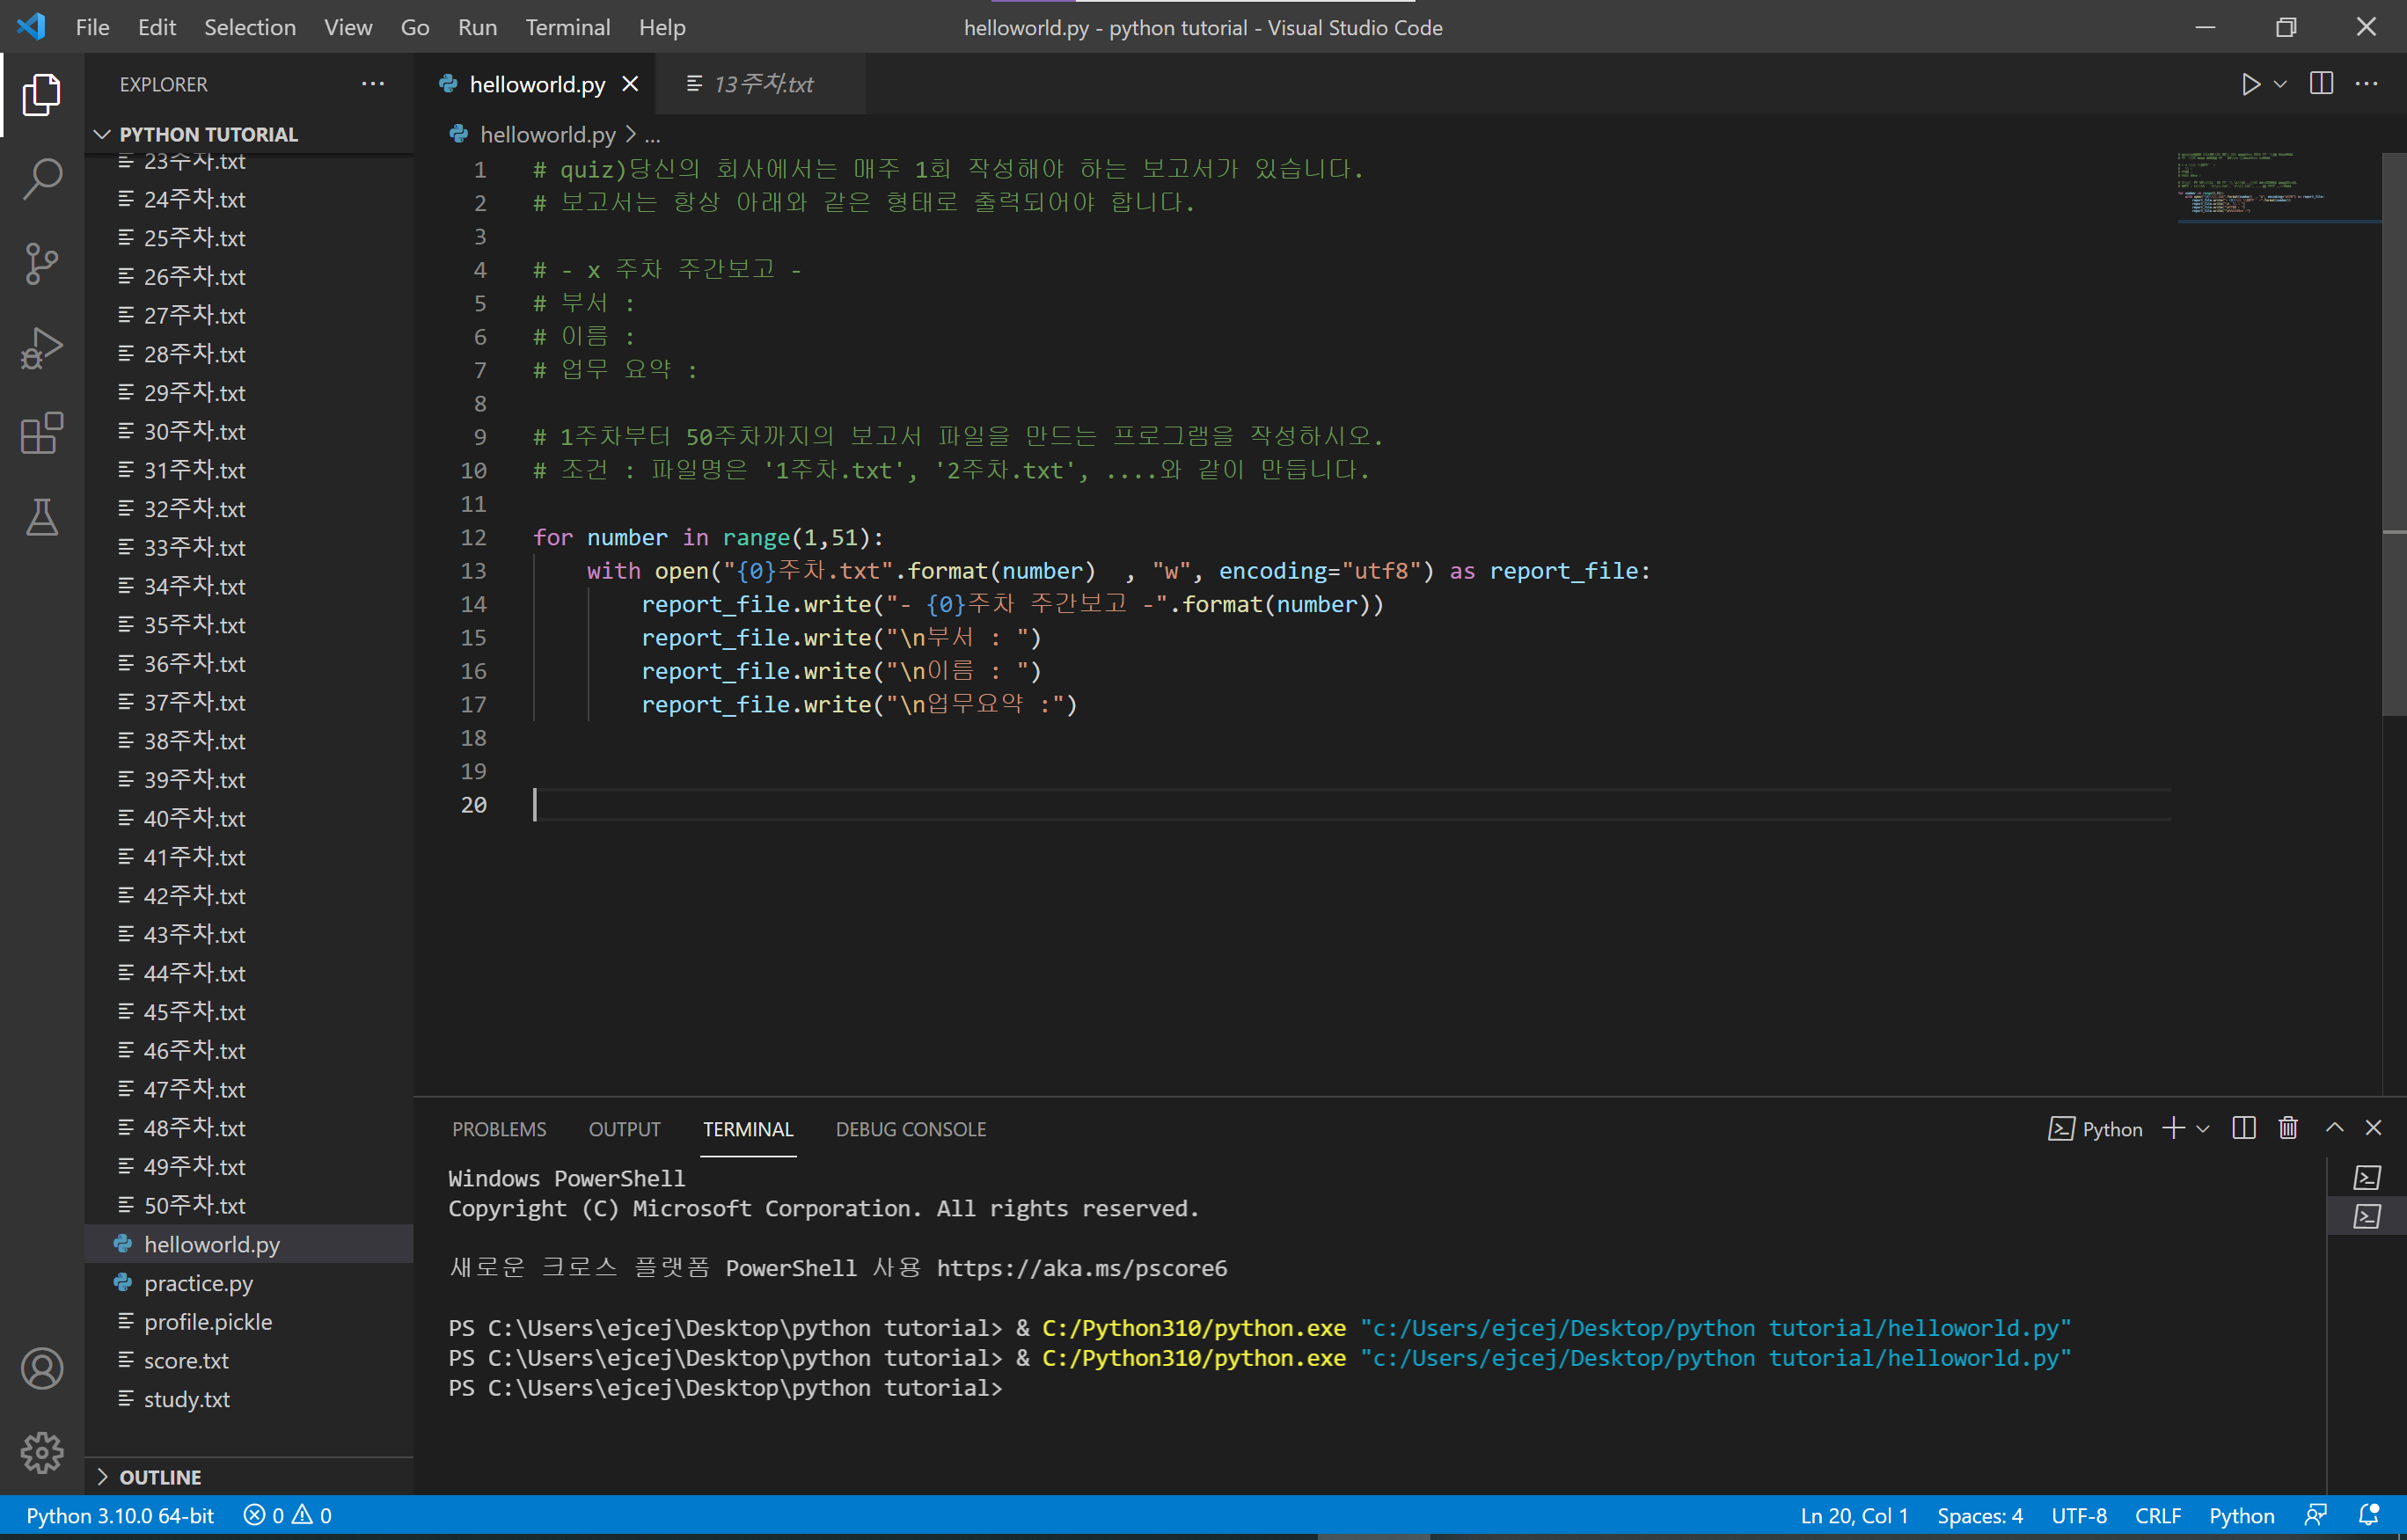Open the Run and Debug view
2407x1540 pixels.
pos(42,349)
